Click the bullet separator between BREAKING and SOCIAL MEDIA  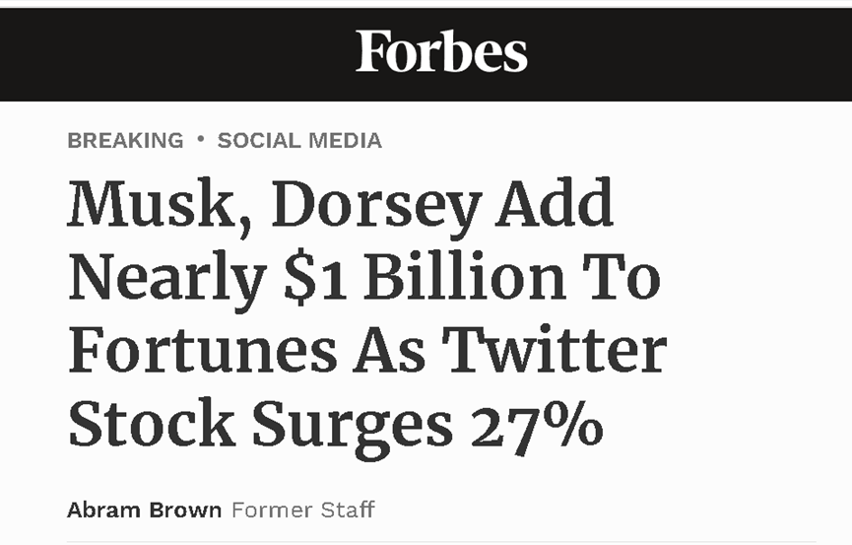[x=201, y=140]
